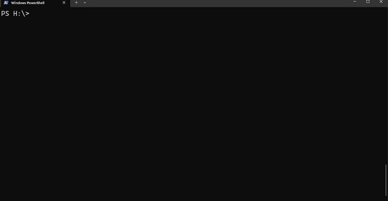Click the scrollbar track above the thumb
This screenshot has width=388, height=201.
point(386,86)
